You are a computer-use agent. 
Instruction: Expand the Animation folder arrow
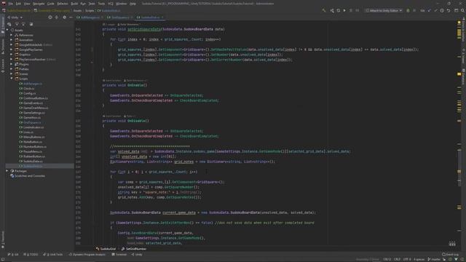(x=12, y=40)
